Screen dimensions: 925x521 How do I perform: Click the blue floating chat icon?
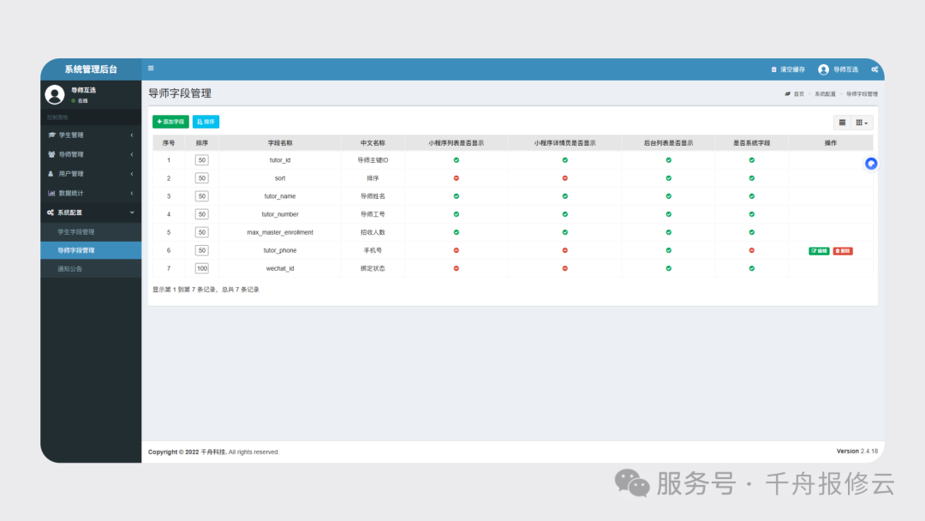coord(871,164)
